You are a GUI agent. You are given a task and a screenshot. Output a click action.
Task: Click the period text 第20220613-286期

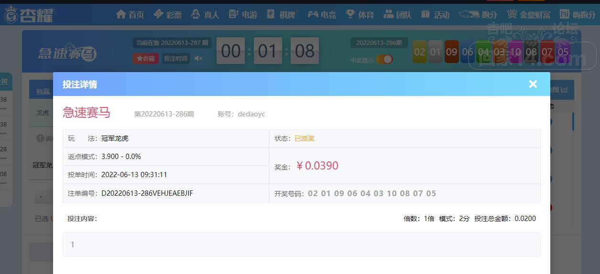coord(164,114)
